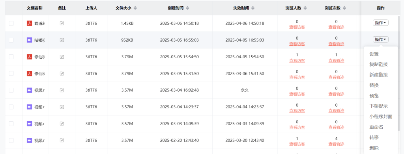Tick the checkbox for the 952KB video row
404x154 pixels.
pos(11,40)
